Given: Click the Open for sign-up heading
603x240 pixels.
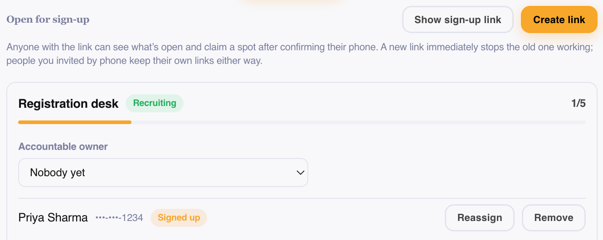Looking at the screenshot, I should 48,19.
